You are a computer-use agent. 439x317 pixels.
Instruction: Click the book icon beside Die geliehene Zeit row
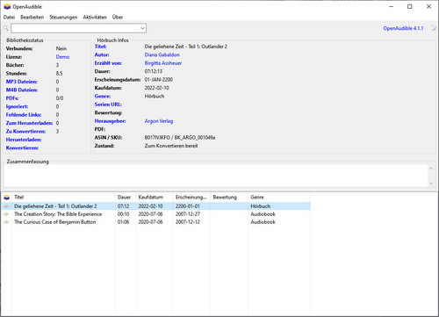(x=6, y=206)
